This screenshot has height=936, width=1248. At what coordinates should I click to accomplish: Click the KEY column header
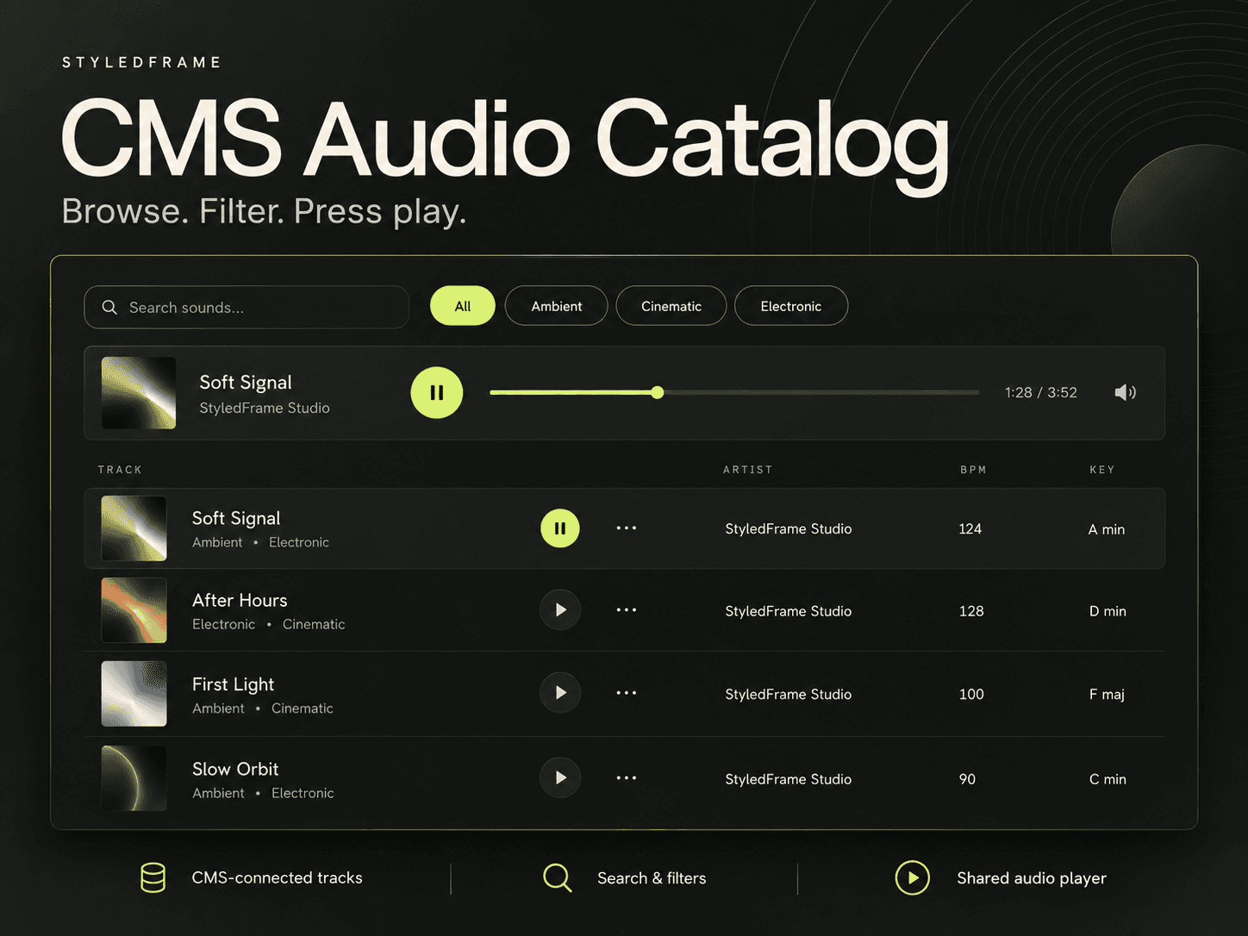1102,470
